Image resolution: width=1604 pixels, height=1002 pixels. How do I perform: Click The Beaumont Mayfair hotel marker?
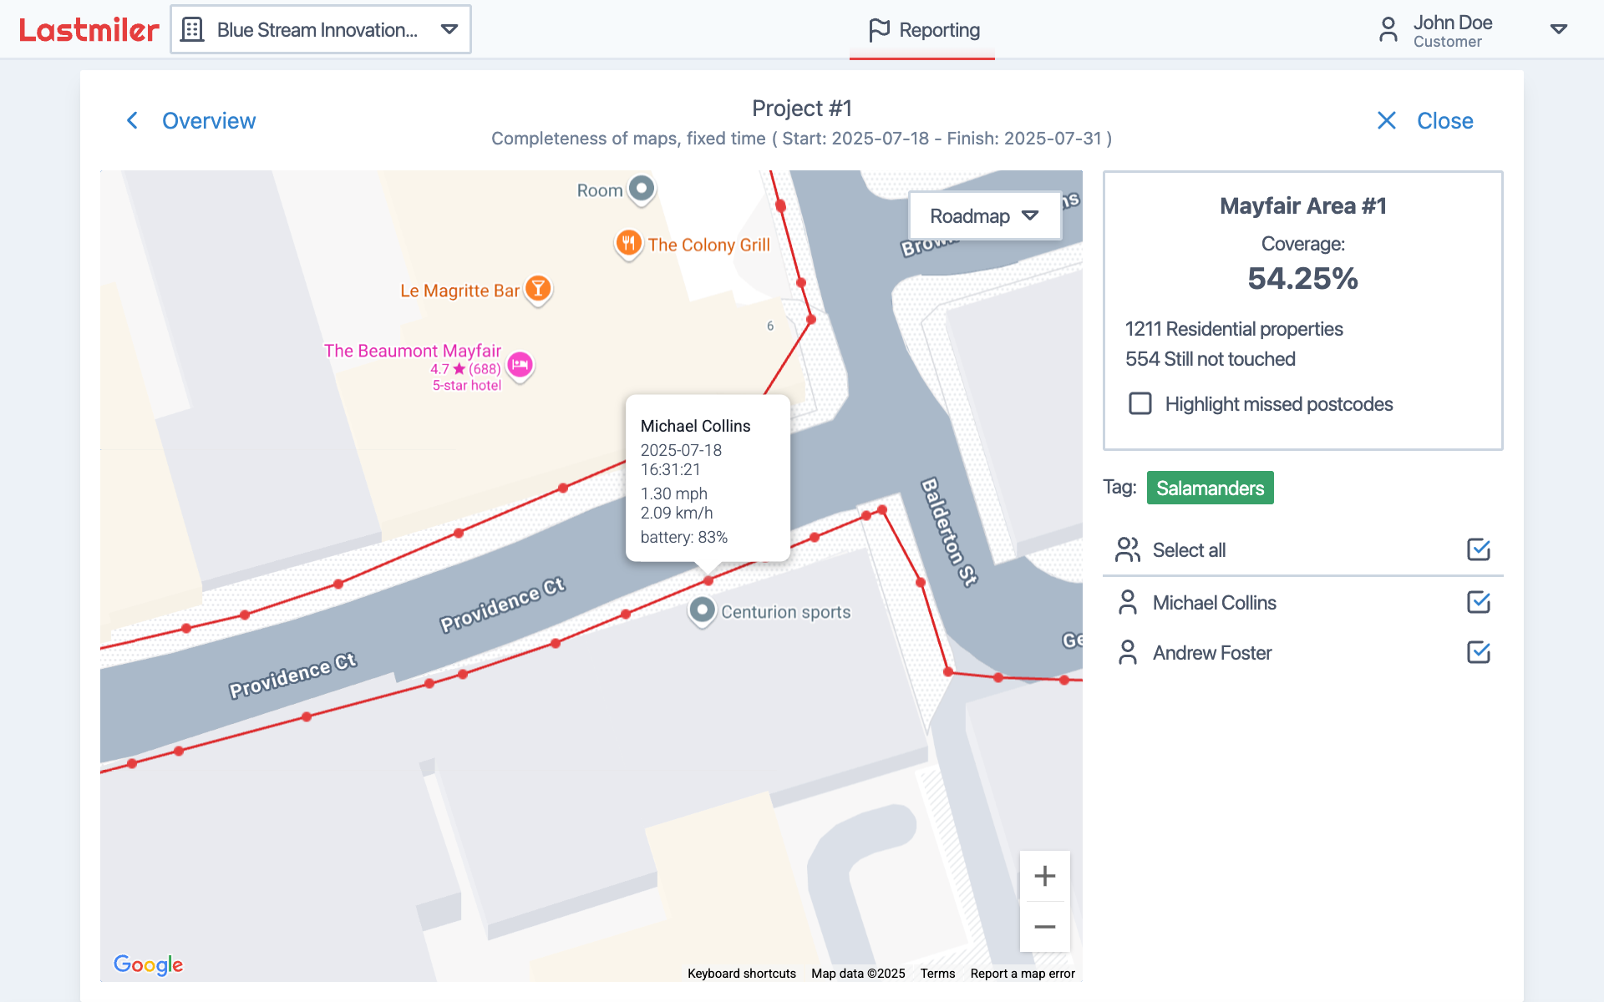coord(520,365)
